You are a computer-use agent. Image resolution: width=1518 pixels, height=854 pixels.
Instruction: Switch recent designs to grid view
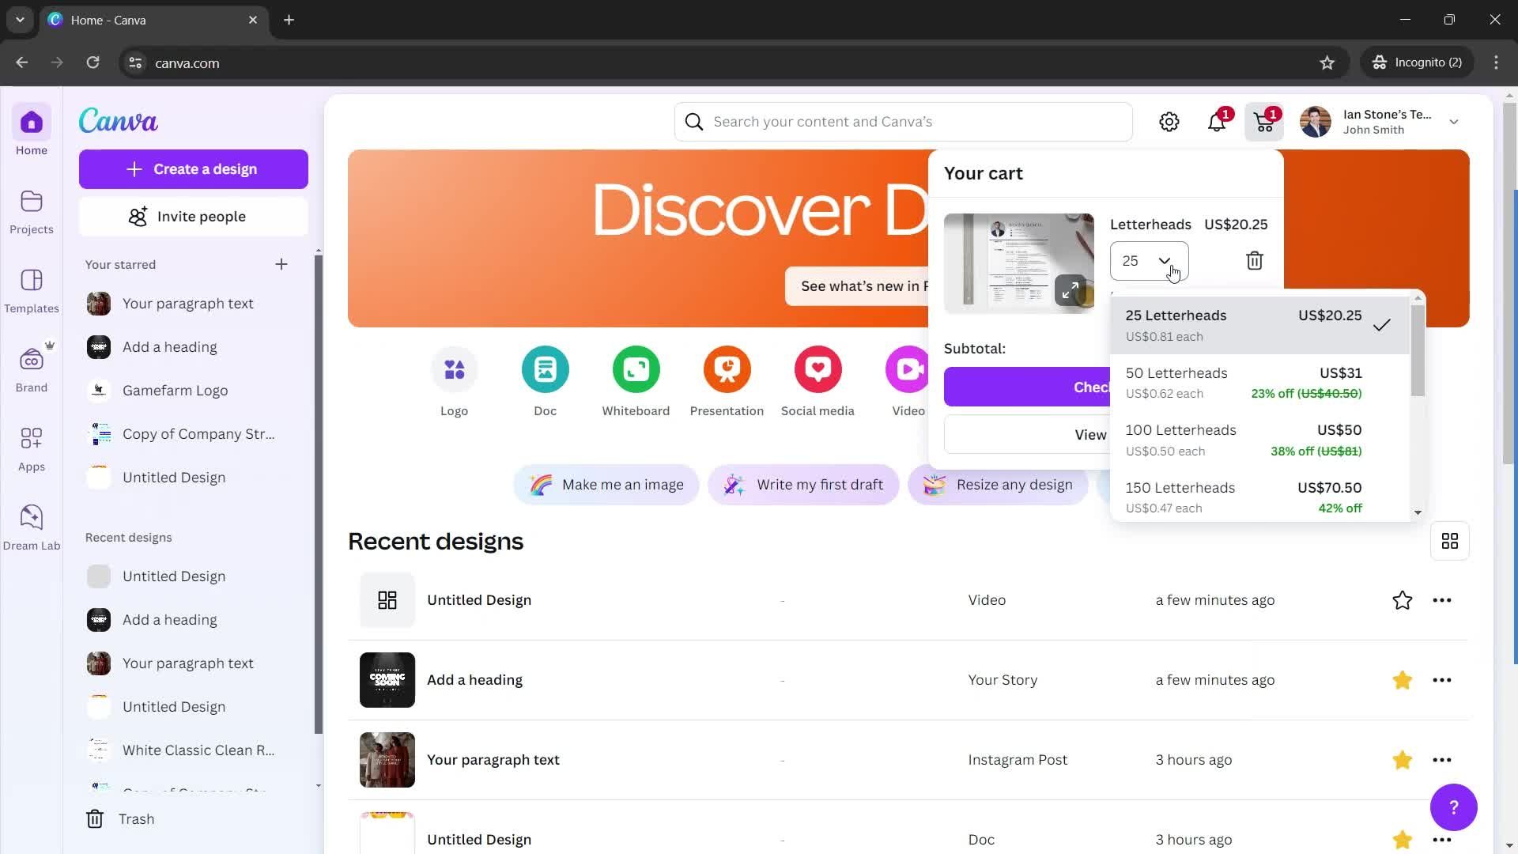(1450, 541)
